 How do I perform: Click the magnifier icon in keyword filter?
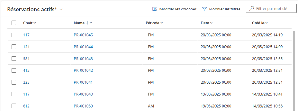[x=252, y=8]
